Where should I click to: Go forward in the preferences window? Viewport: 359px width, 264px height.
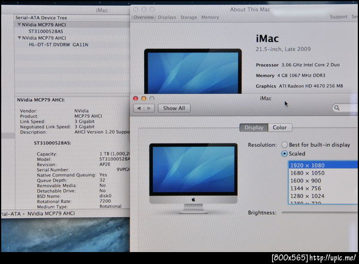[x=149, y=108]
